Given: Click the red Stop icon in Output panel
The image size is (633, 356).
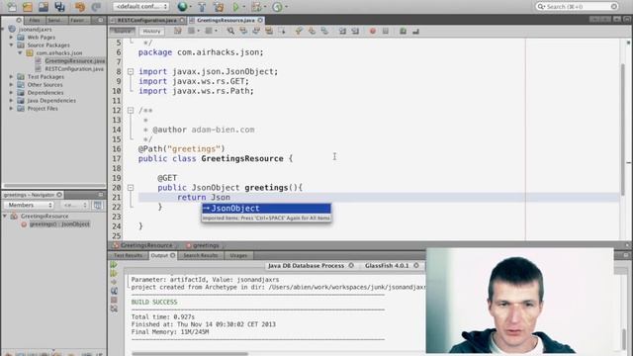Looking at the screenshot, I should (x=114, y=300).
